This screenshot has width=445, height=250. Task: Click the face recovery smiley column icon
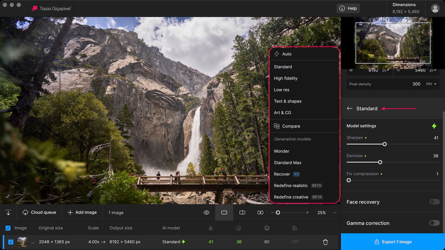tap(267, 228)
